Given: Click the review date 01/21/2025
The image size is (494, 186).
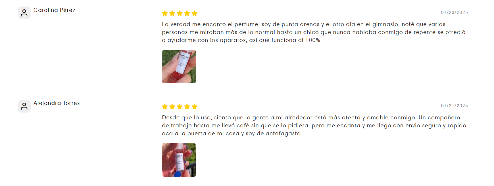Looking at the screenshot, I should (454, 106).
